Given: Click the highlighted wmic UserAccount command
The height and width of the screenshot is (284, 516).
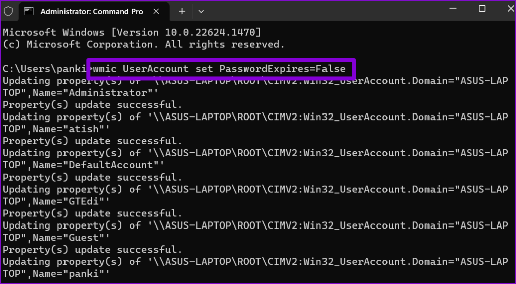Looking at the screenshot, I should click(x=220, y=69).
